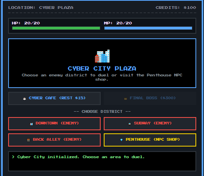The height and width of the screenshot is (176, 204).
Task: Click the HP: 20/20 label
Action: (26, 23)
